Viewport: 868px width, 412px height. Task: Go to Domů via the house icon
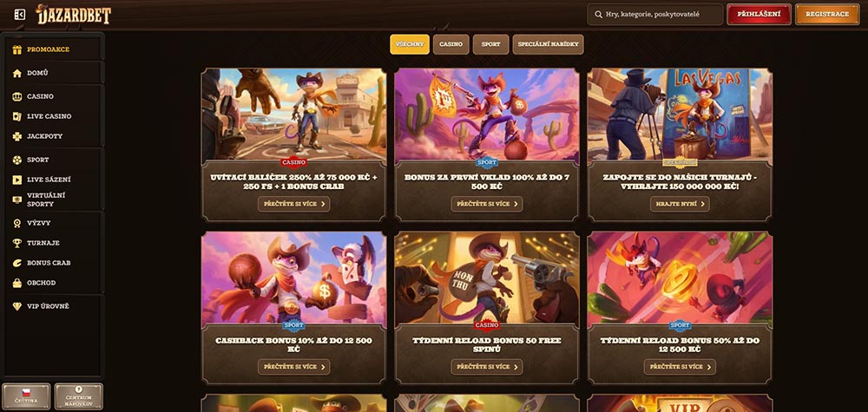[17, 73]
